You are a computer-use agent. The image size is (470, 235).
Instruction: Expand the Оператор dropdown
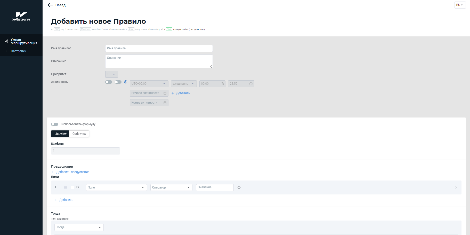[171, 187]
